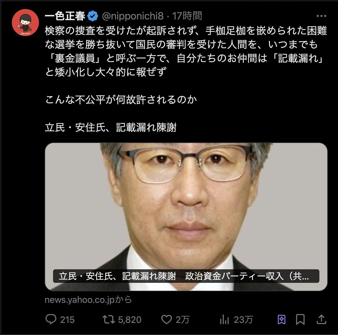The width and height of the screenshot is (338, 335).
Task: Open the round profile avatar of 一色正春
Action: point(25,22)
